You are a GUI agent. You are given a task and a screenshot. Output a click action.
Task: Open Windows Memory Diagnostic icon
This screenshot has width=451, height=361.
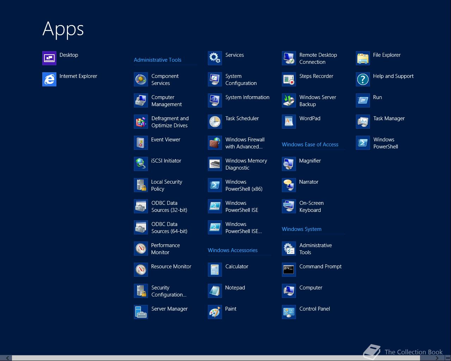pos(215,164)
